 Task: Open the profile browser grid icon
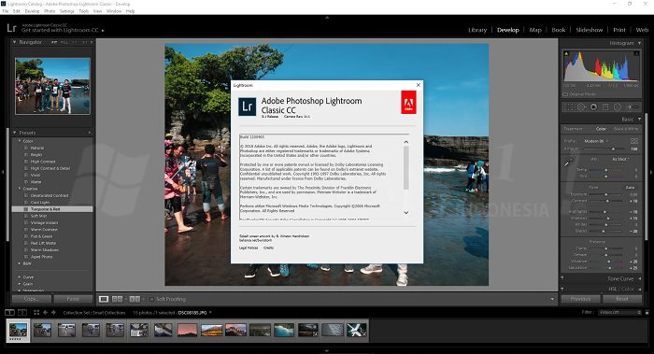[634, 141]
